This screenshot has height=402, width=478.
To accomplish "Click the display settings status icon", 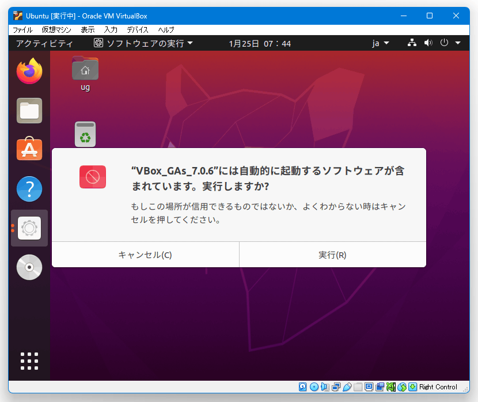I will click(369, 387).
